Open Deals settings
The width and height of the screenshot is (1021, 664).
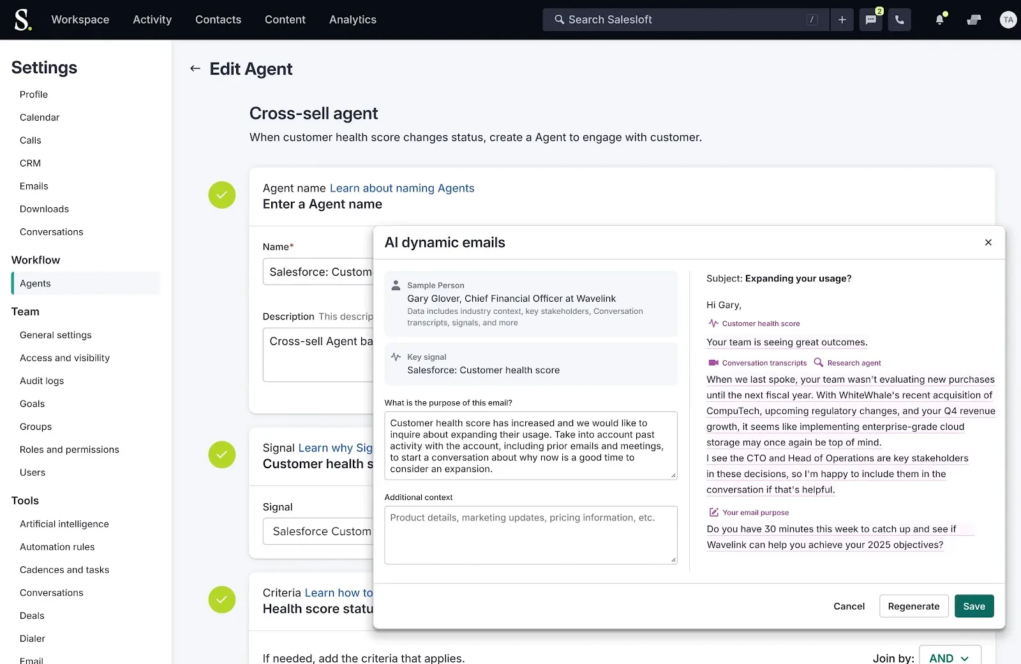32,616
